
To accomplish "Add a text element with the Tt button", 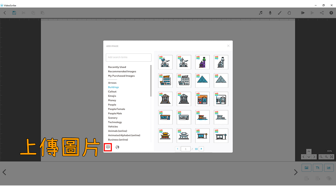I will [x=317, y=168].
